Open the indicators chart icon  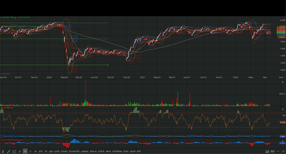(267, 151)
